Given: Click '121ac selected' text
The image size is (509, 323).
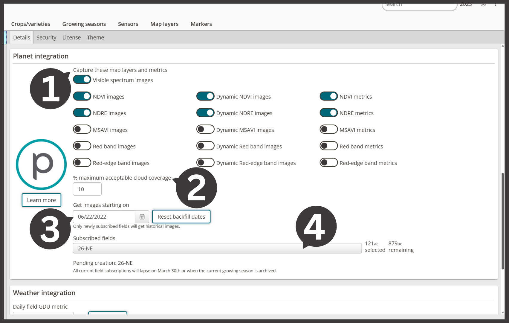Looking at the screenshot, I should point(375,247).
